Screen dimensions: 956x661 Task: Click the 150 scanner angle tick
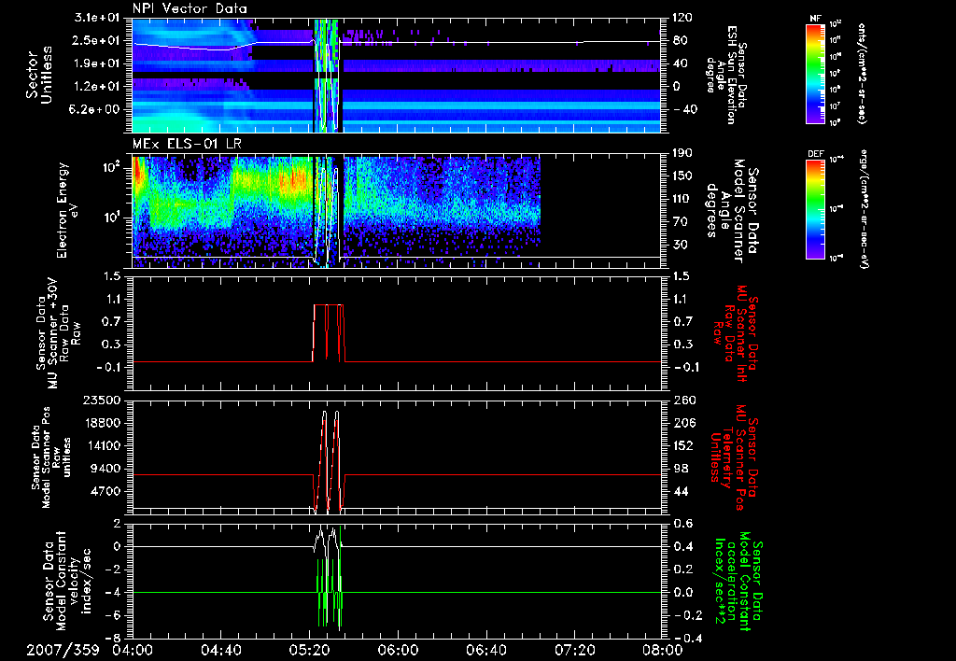click(x=682, y=176)
